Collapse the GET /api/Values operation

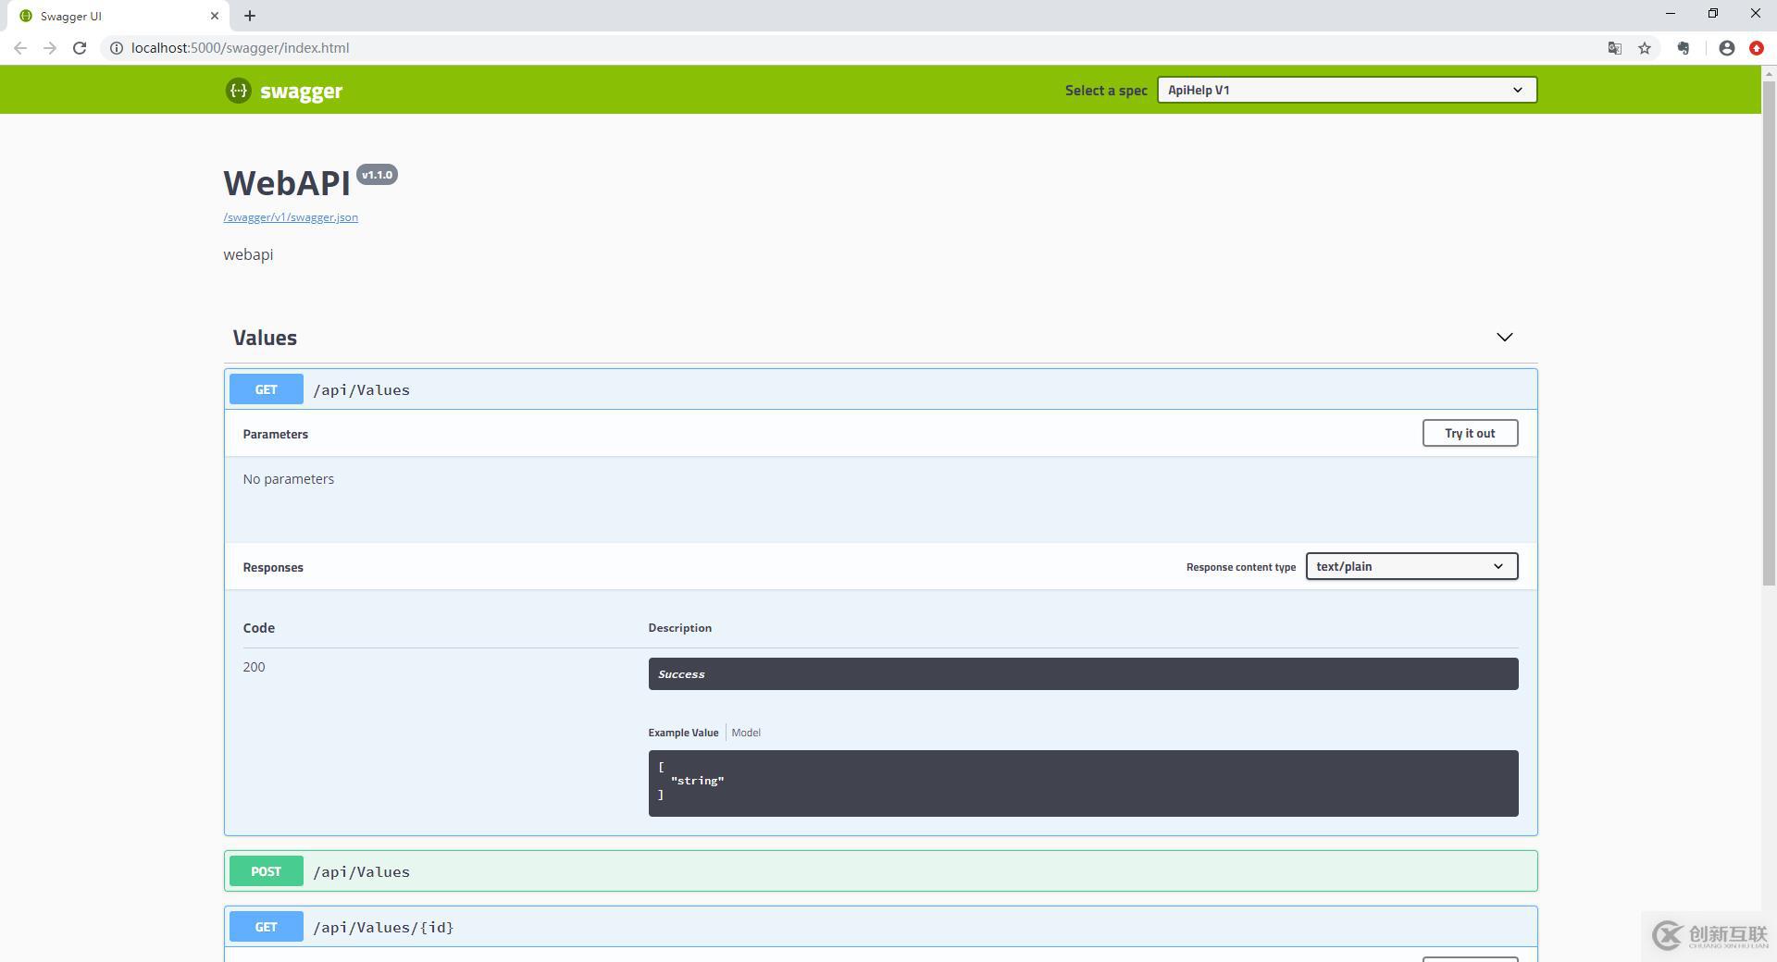pyautogui.click(x=880, y=389)
